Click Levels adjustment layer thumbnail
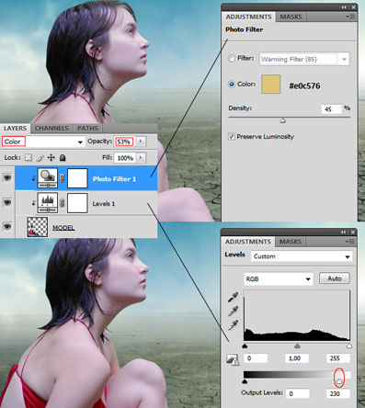 (x=48, y=202)
